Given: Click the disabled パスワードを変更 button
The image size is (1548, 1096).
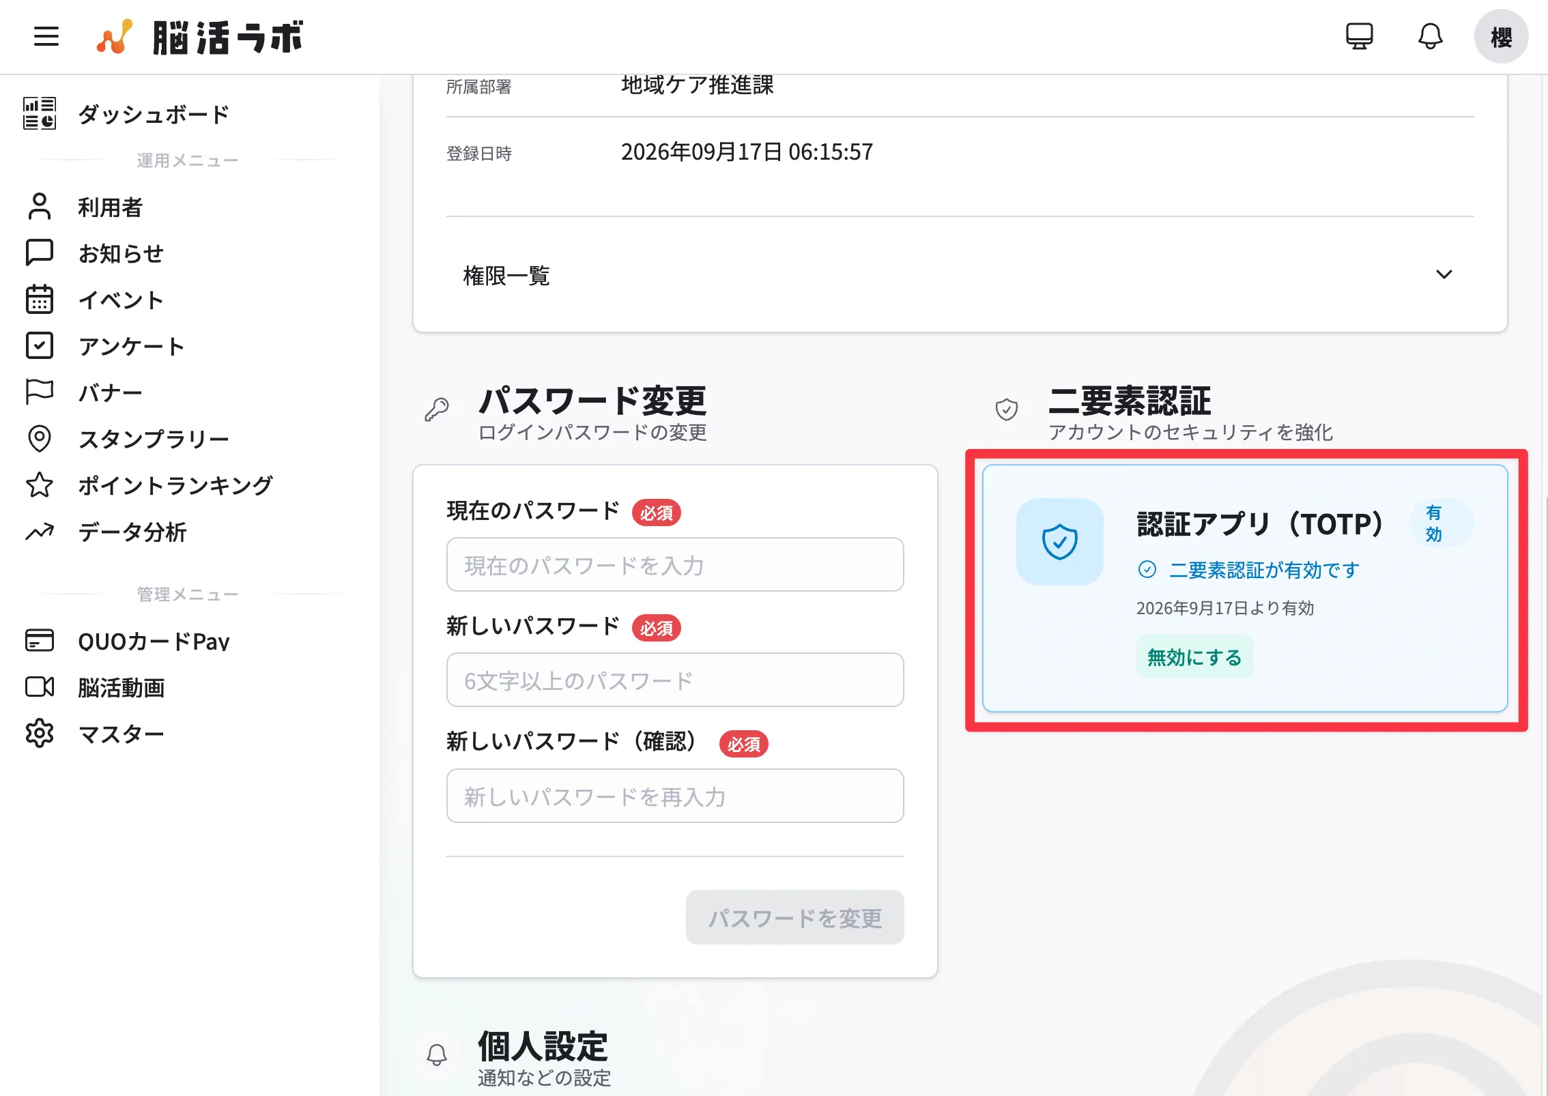Looking at the screenshot, I should pyautogui.click(x=794, y=917).
